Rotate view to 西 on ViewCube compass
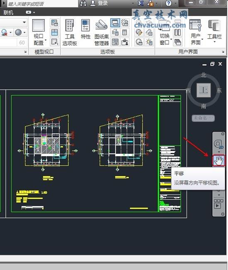Image resolution: width=228 pixels, height=270 pixels. coord(188,91)
